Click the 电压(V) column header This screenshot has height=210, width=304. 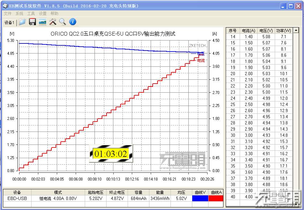pos(266,30)
